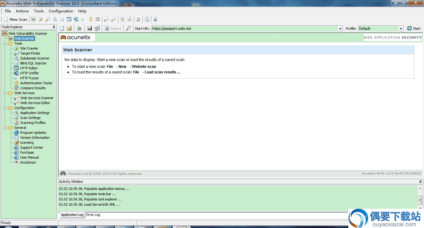This screenshot has height=228, width=424.
Task: Select Scanning Profiles in Configuration tree
Action: [x=33, y=123]
